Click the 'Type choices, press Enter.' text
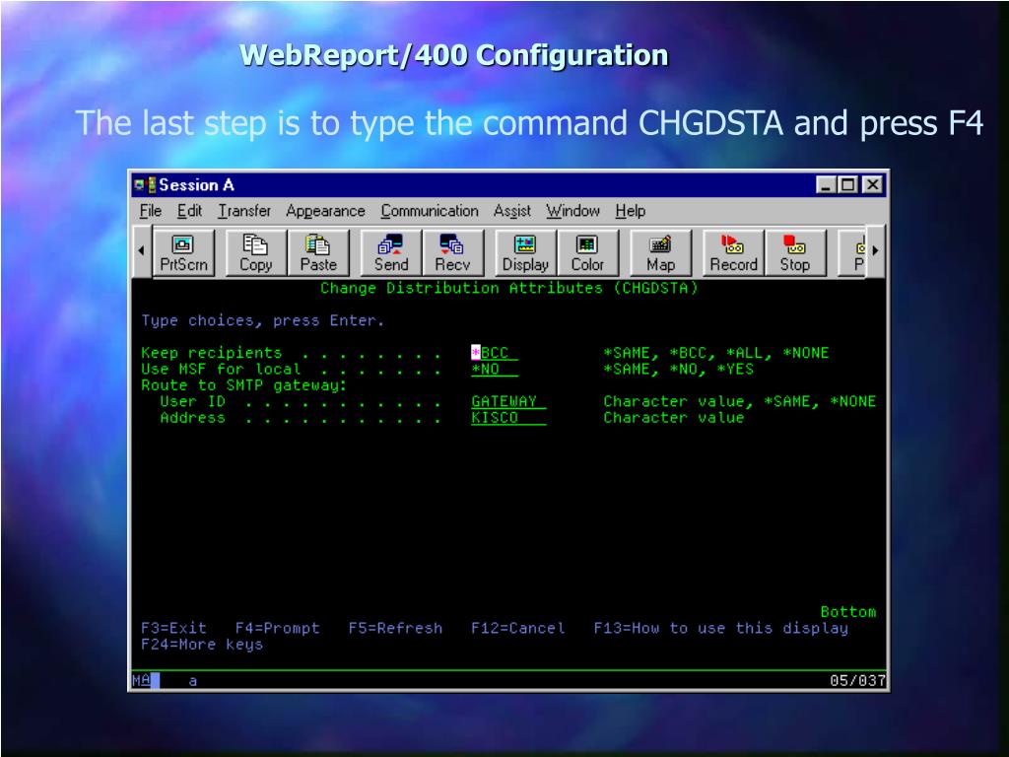Image resolution: width=1009 pixels, height=757 pixels. point(262,321)
